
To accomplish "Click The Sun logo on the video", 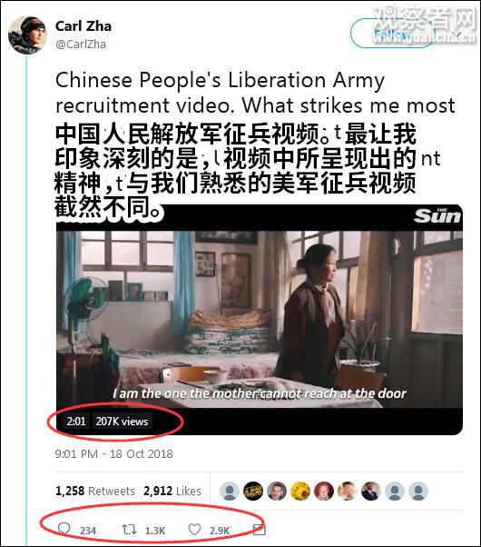I will pyautogui.click(x=437, y=216).
